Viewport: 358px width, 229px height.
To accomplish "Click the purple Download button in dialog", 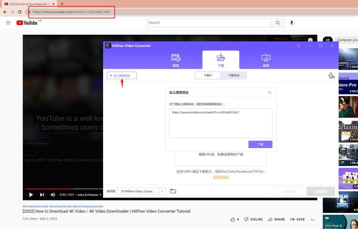I will (x=260, y=145).
